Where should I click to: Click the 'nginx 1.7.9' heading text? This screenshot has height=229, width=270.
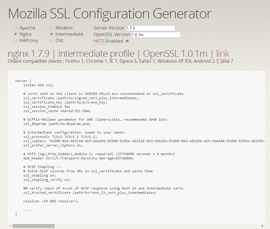(29, 54)
